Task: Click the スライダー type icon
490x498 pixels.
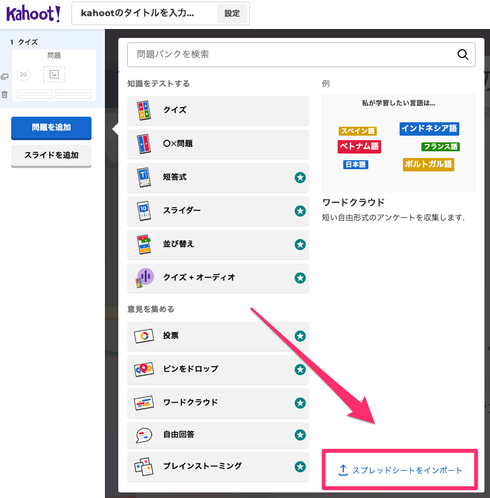Action: (144, 210)
